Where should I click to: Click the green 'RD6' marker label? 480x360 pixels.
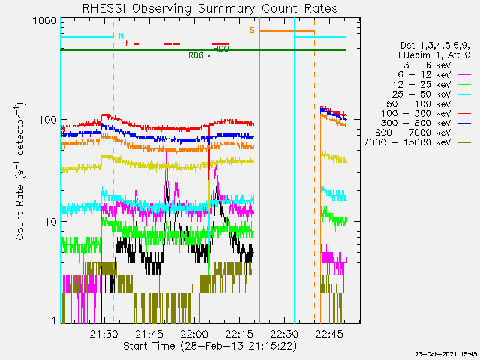click(x=196, y=55)
